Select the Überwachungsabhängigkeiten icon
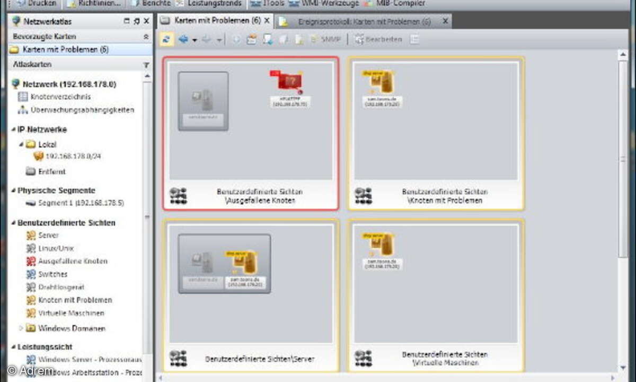The height and width of the screenshot is (382, 636). click(22, 110)
